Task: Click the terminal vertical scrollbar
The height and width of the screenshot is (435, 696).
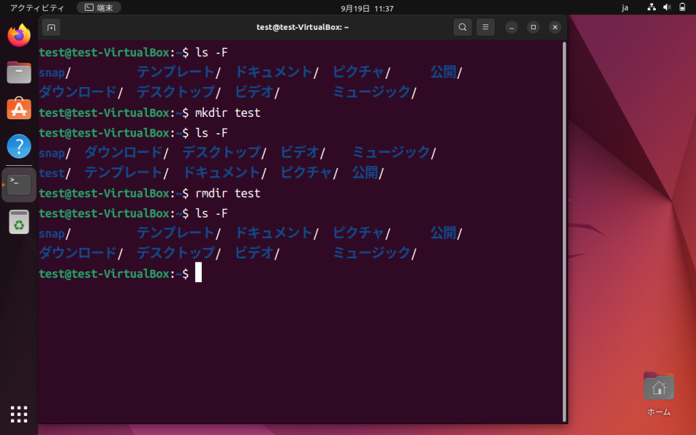Action: click(564, 232)
